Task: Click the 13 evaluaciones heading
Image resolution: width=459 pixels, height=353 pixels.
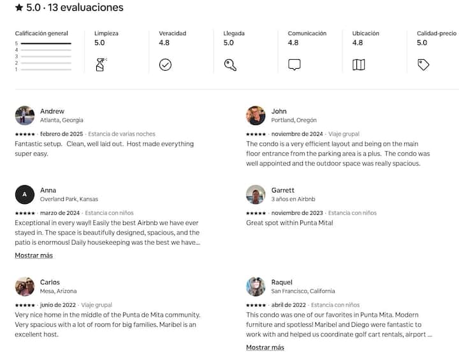Action: pos(87,8)
